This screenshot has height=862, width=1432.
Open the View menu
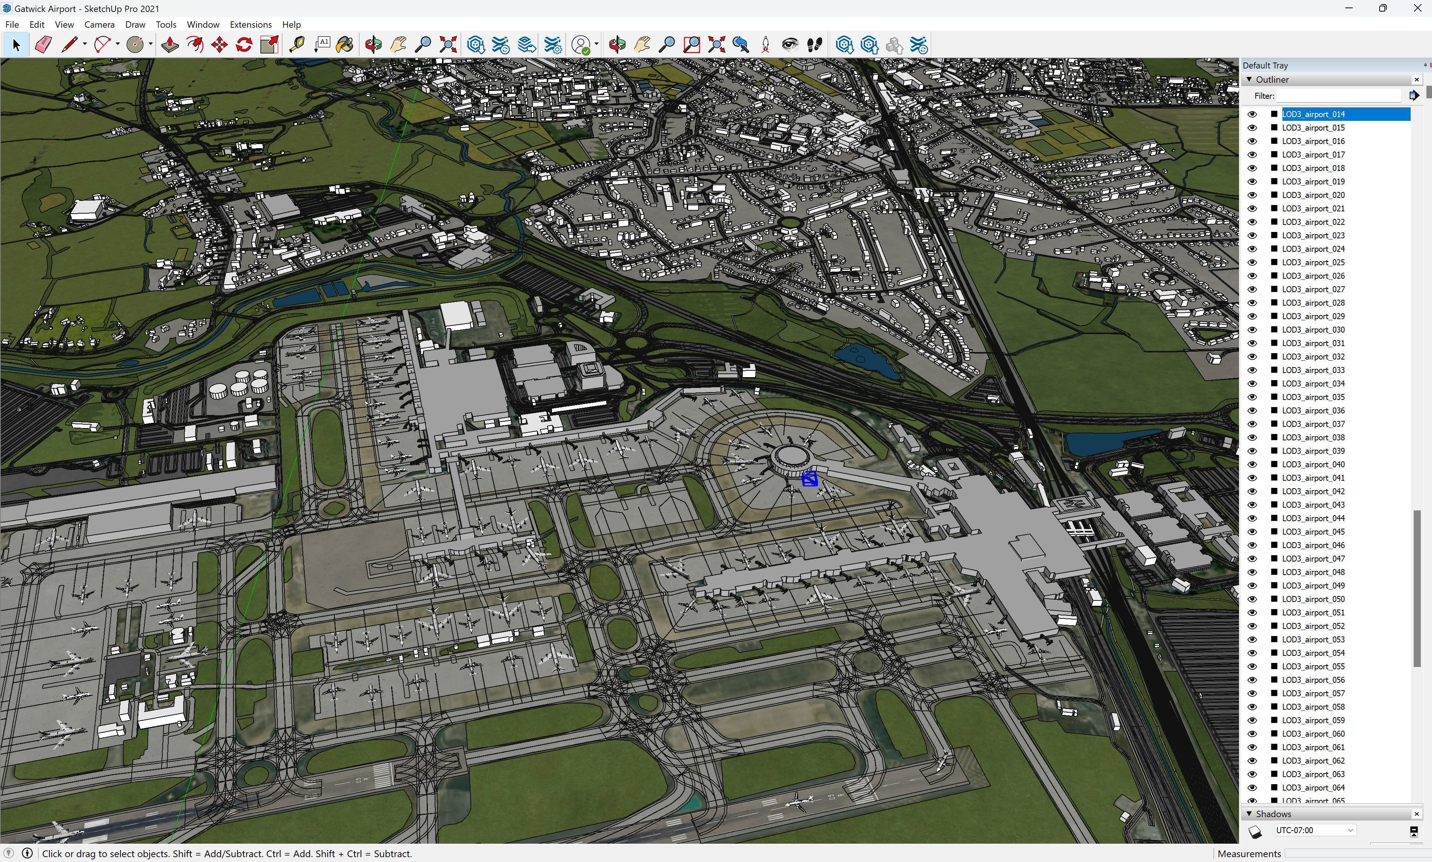tap(64, 24)
